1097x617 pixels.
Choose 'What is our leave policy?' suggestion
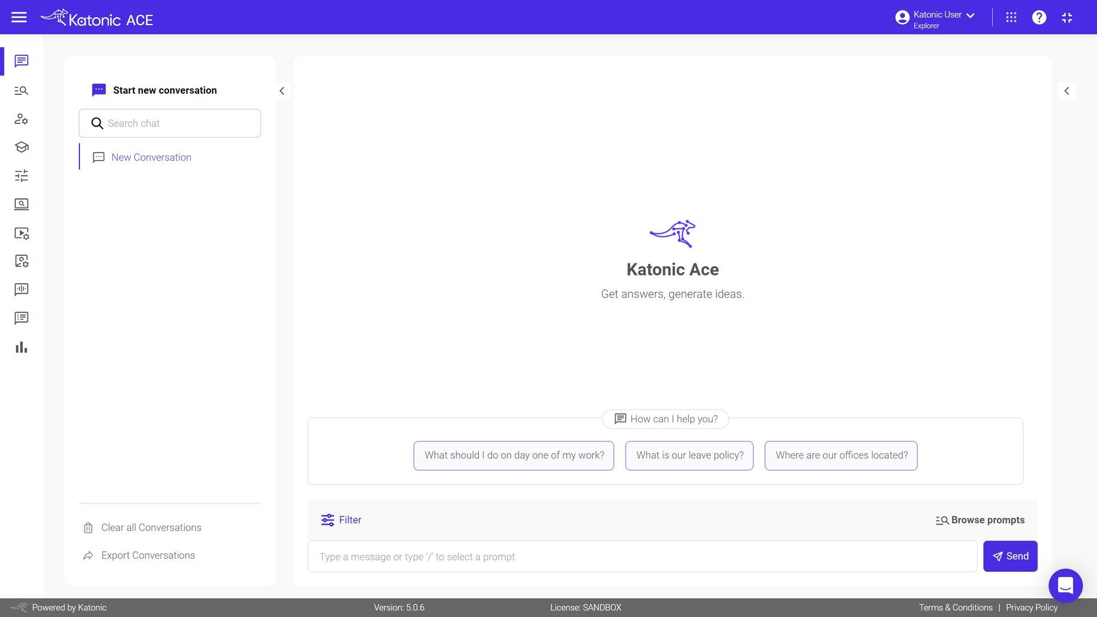689,455
